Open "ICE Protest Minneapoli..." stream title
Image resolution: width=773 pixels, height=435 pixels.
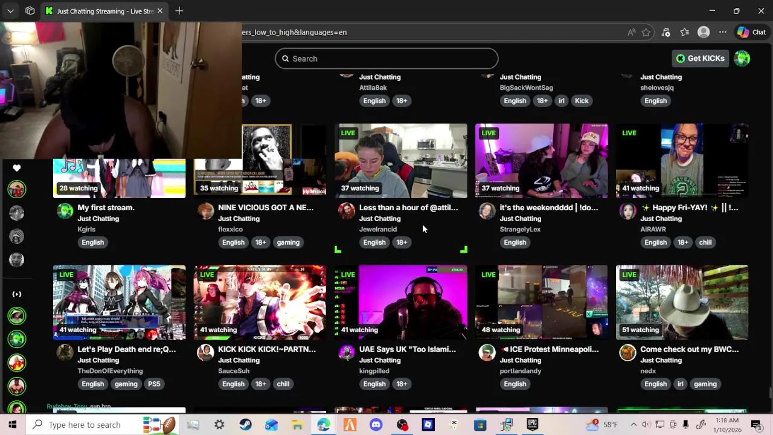550,349
